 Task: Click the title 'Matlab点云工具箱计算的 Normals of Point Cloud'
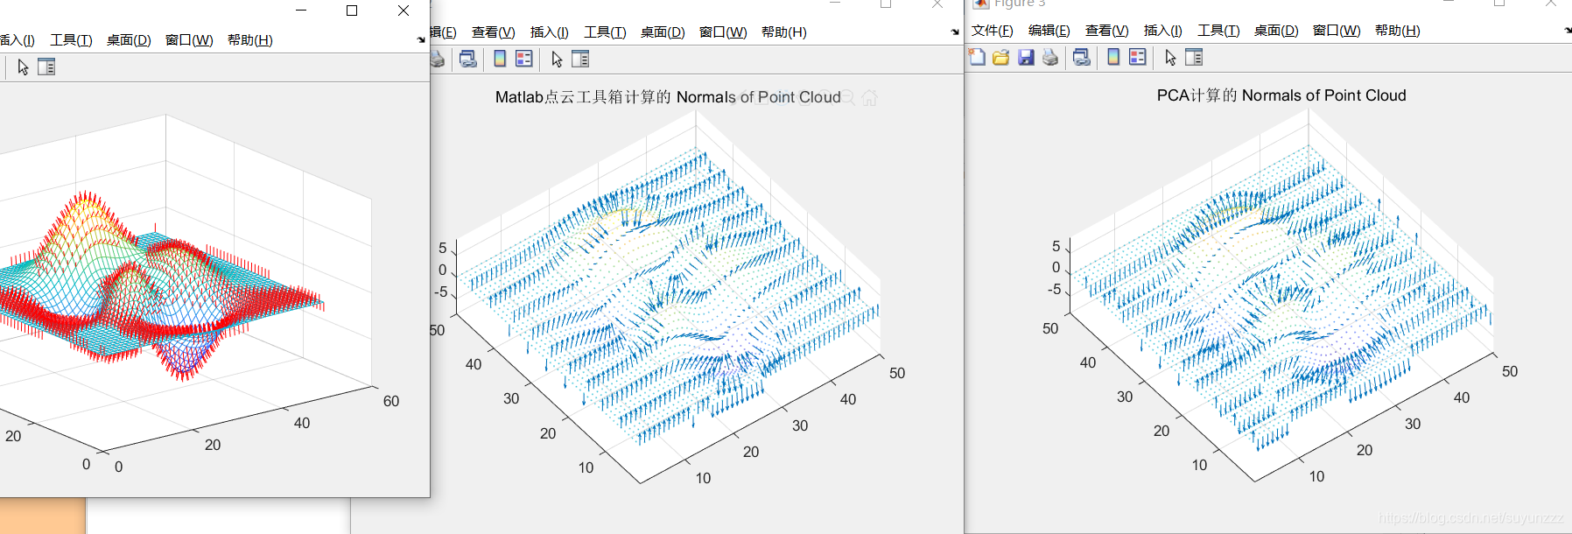coord(668,97)
